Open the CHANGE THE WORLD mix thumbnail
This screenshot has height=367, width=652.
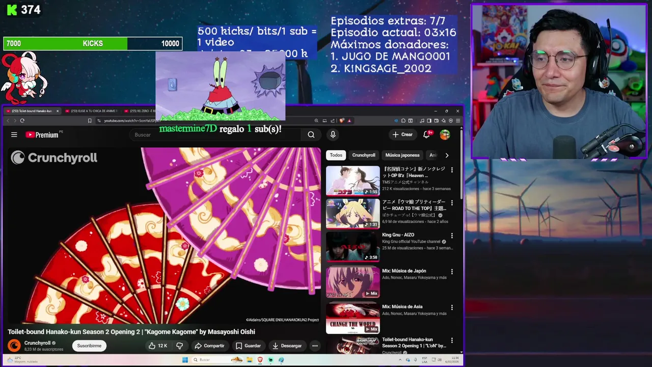[x=352, y=318]
